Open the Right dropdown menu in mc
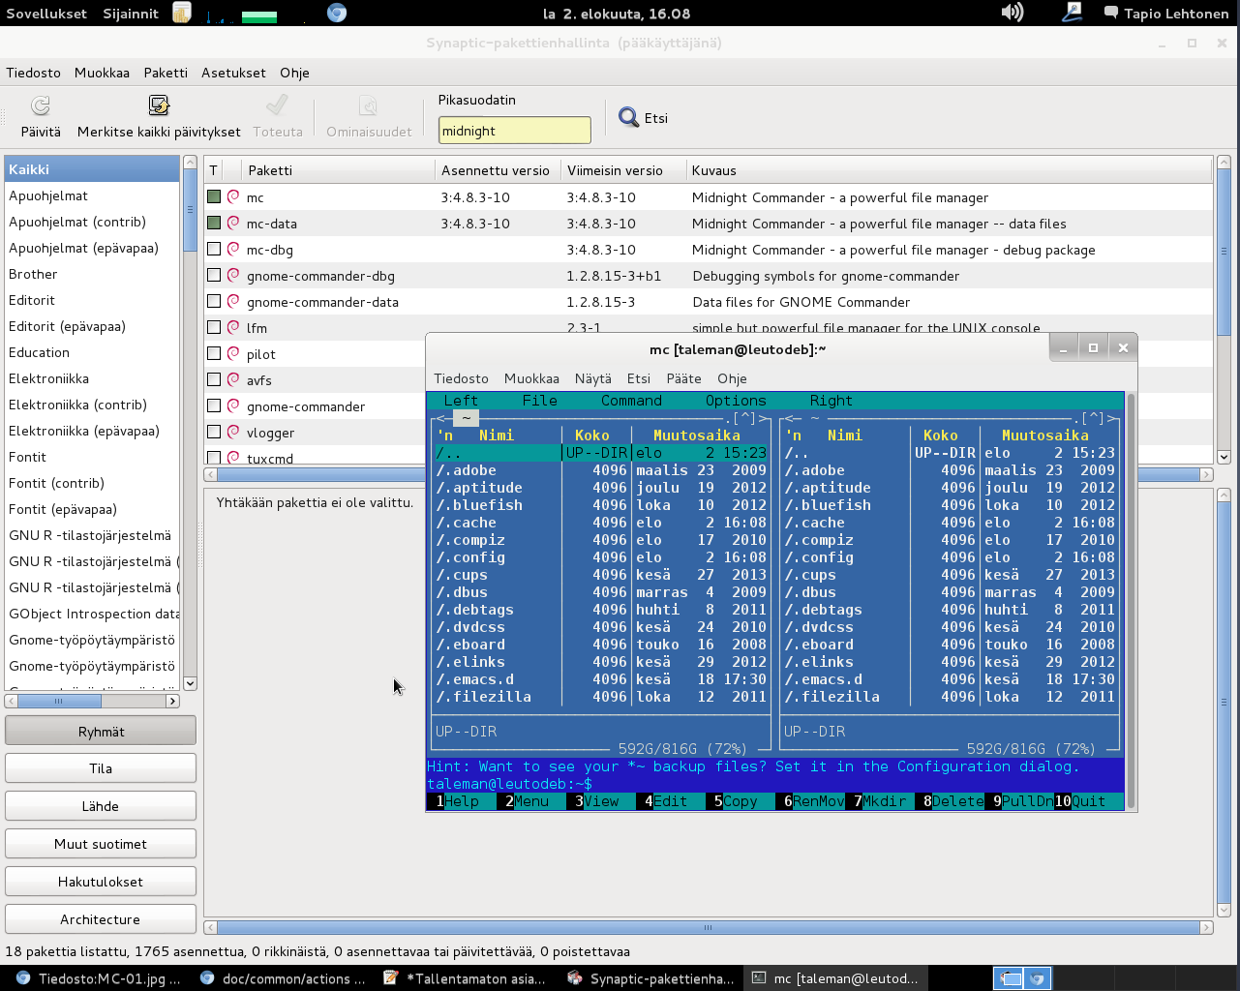Screen dimensions: 1240x991 coord(831,401)
